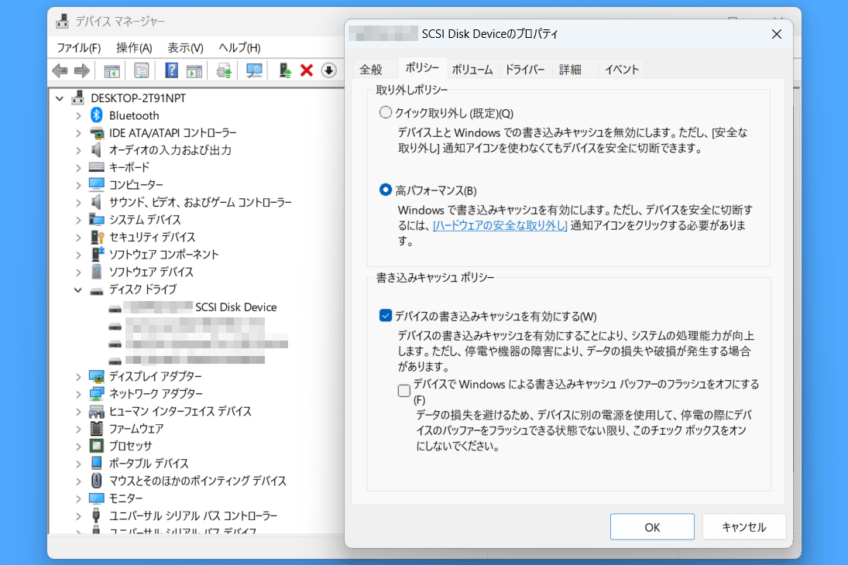Image resolution: width=848 pixels, height=565 pixels.
Task: Open the 操作(A) menu
Action: click(x=134, y=48)
